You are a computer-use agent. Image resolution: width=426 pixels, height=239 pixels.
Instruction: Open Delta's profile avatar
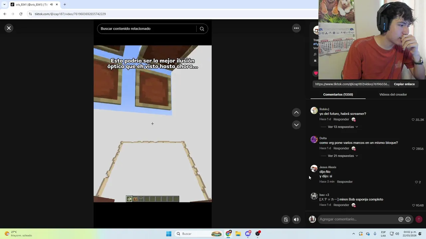click(x=314, y=139)
